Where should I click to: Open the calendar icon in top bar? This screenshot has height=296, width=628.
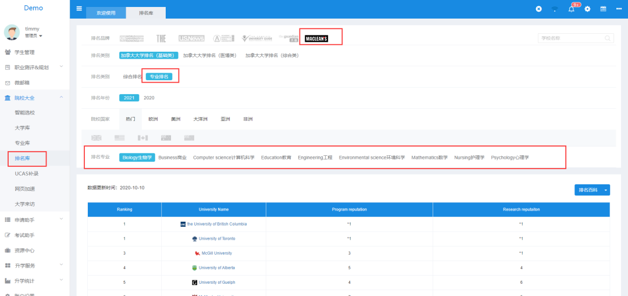(x=603, y=9)
